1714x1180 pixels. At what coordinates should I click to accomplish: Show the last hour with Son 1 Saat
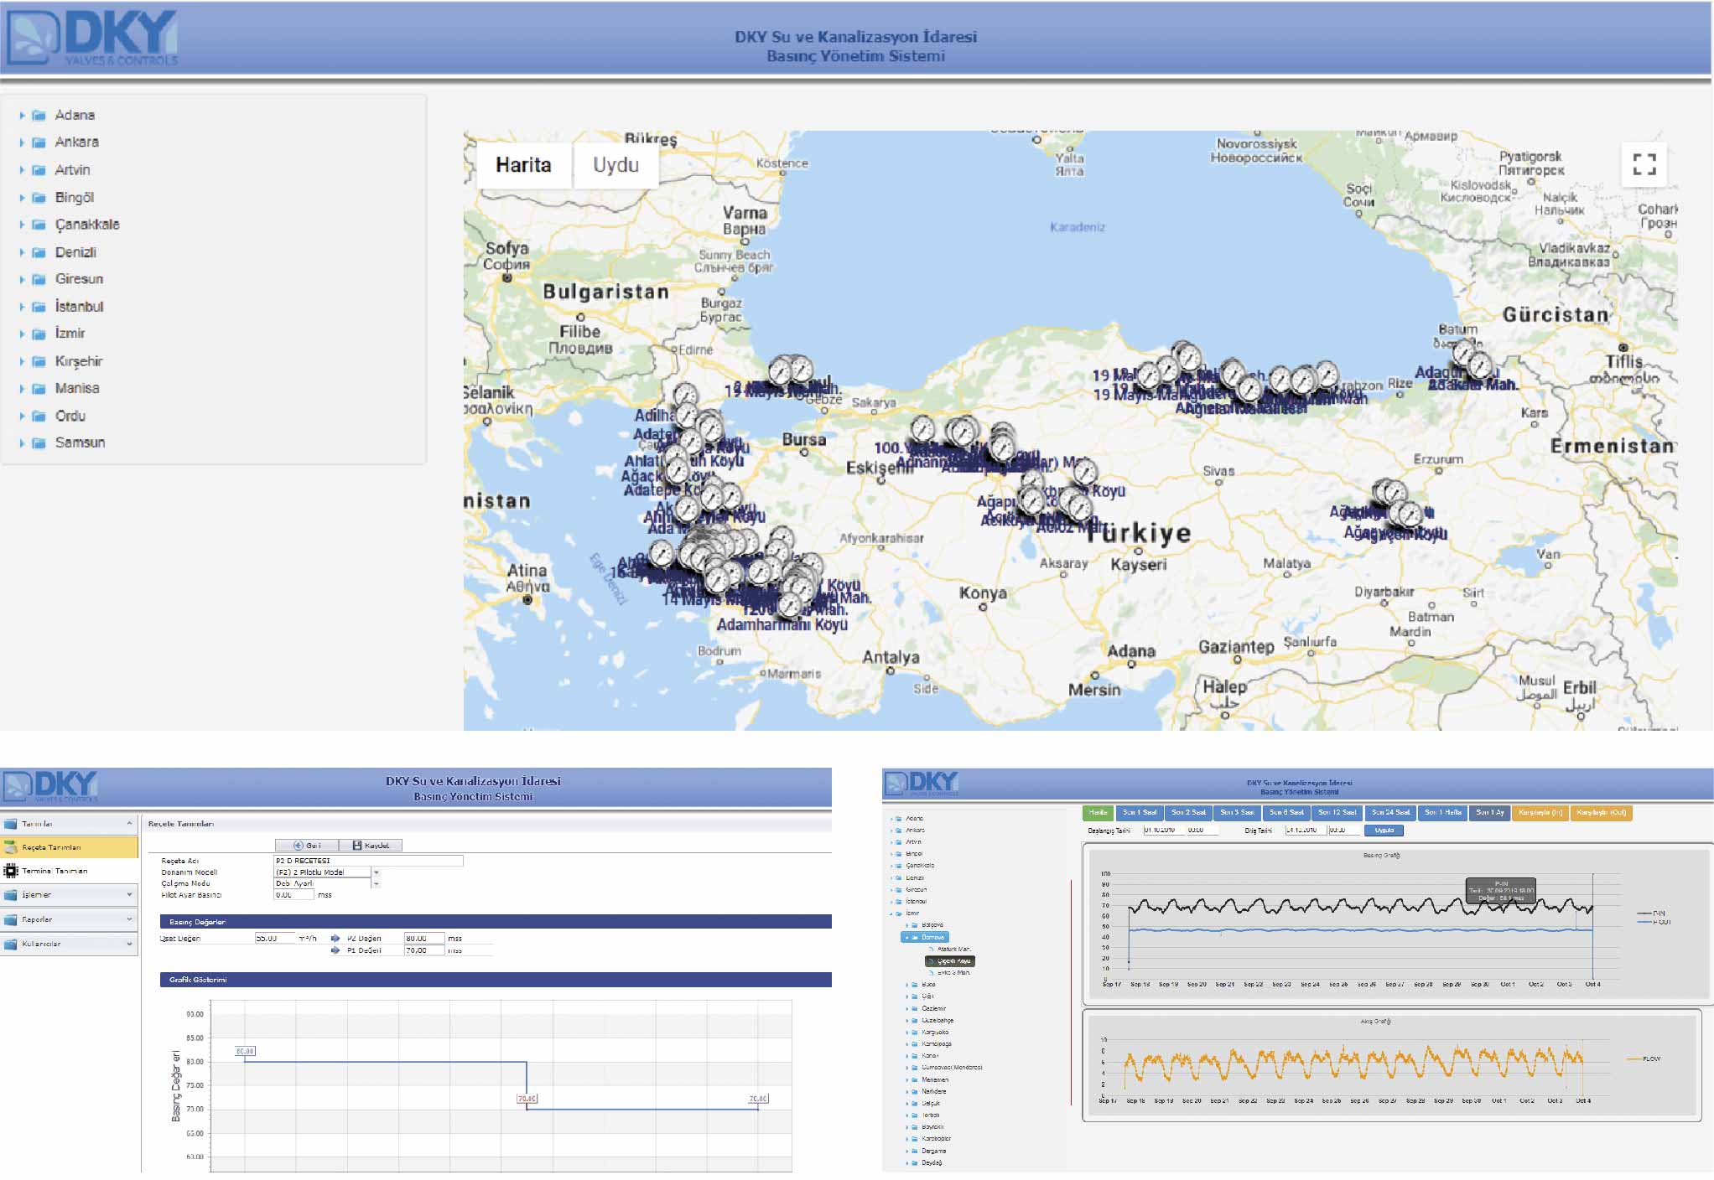point(1139,812)
